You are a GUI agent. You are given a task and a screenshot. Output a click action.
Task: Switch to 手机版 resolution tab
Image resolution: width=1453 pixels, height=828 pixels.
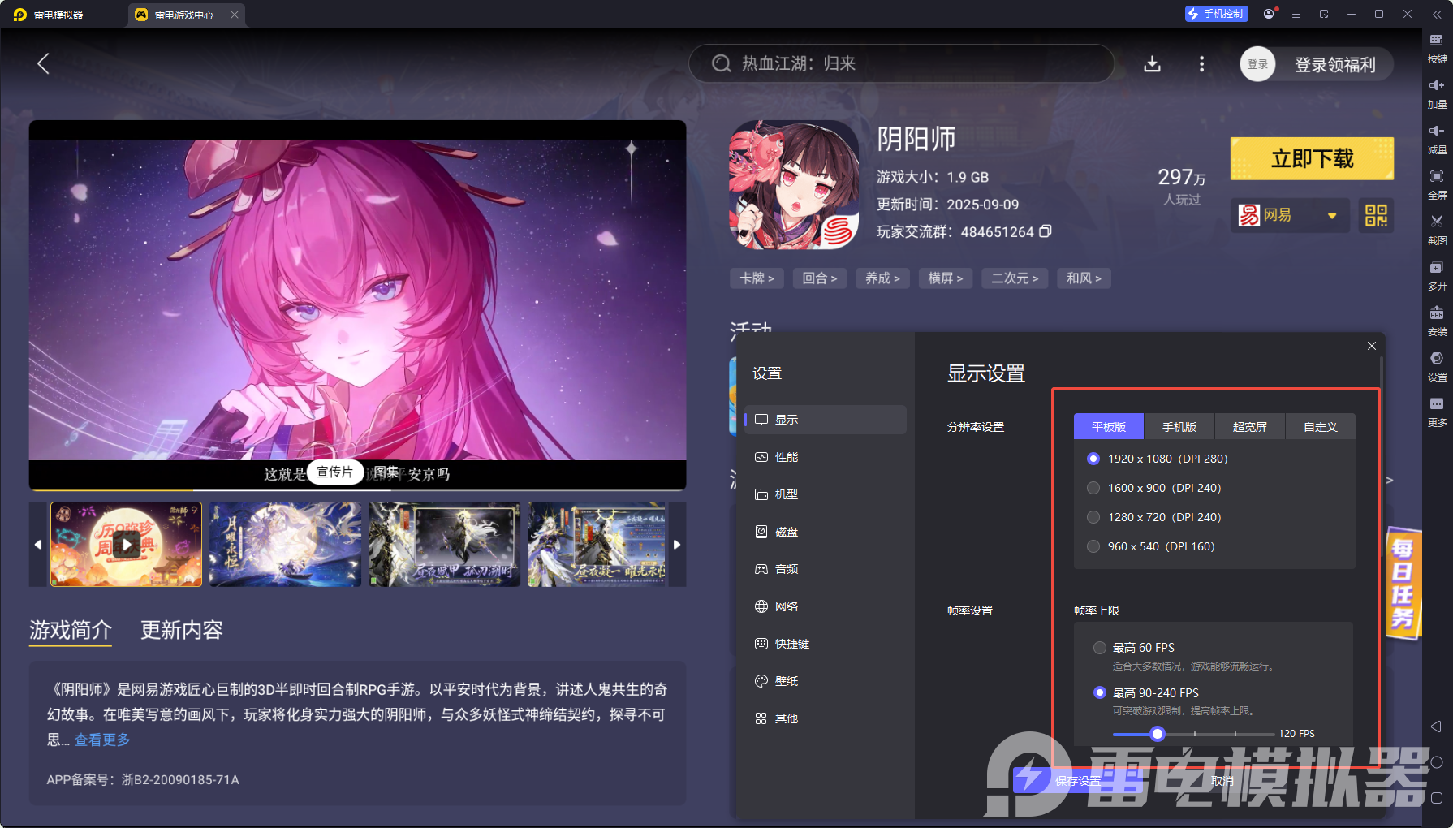pyautogui.click(x=1179, y=427)
